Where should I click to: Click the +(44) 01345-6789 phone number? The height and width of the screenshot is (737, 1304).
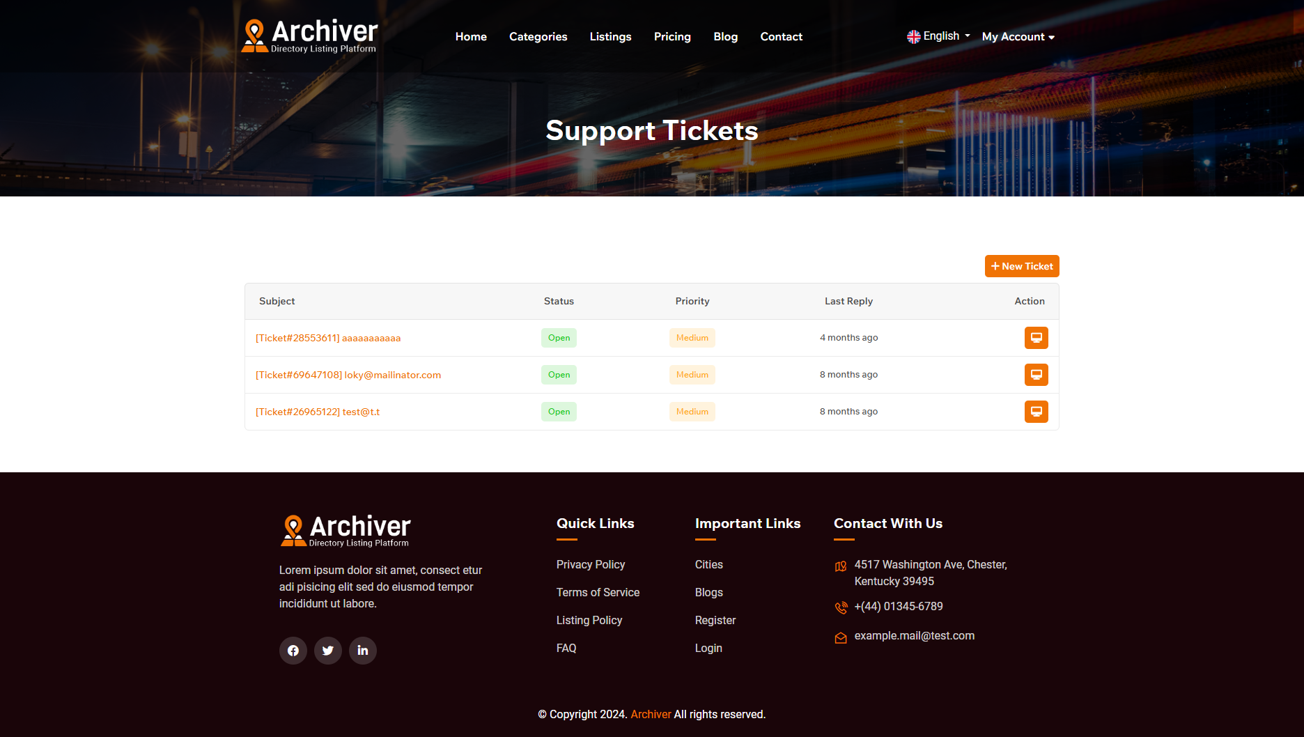pyautogui.click(x=899, y=606)
